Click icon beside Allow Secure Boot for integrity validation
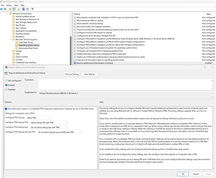Viewport: 216px width, 178px height. (x=75, y=26)
